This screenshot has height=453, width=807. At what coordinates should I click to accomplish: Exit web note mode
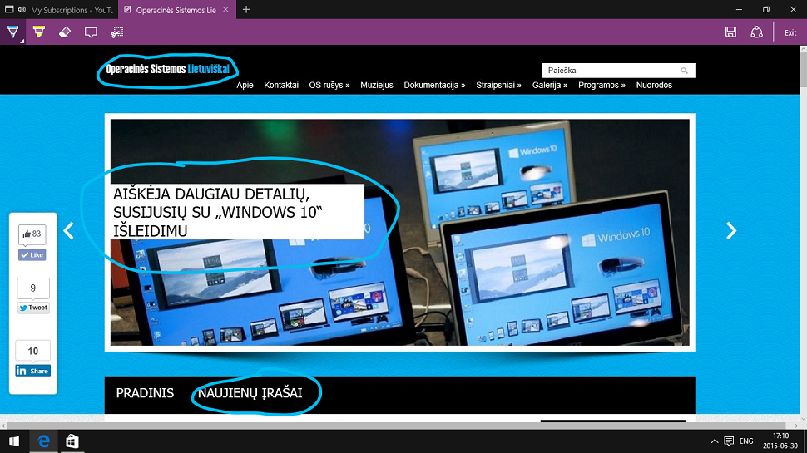pyautogui.click(x=790, y=32)
